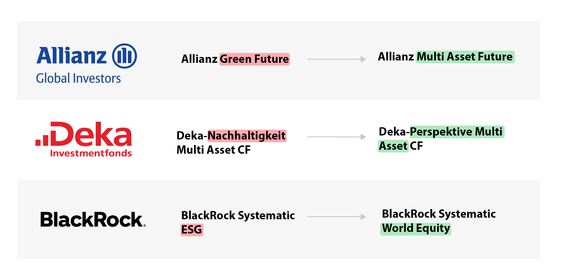Screen dimensions: 563x275
Task: Click the Allianz circular emblem icon
Action: 124,56
